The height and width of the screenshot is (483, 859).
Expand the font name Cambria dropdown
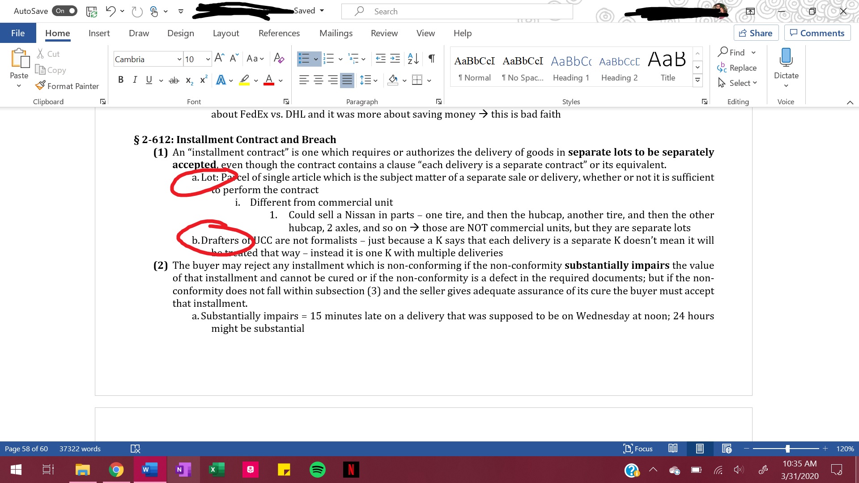point(179,59)
